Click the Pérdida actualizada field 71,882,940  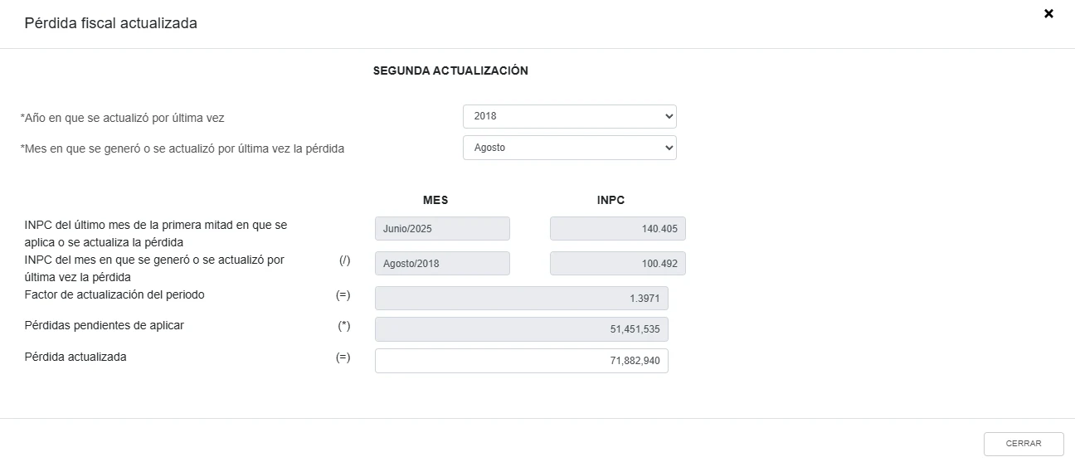click(522, 361)
